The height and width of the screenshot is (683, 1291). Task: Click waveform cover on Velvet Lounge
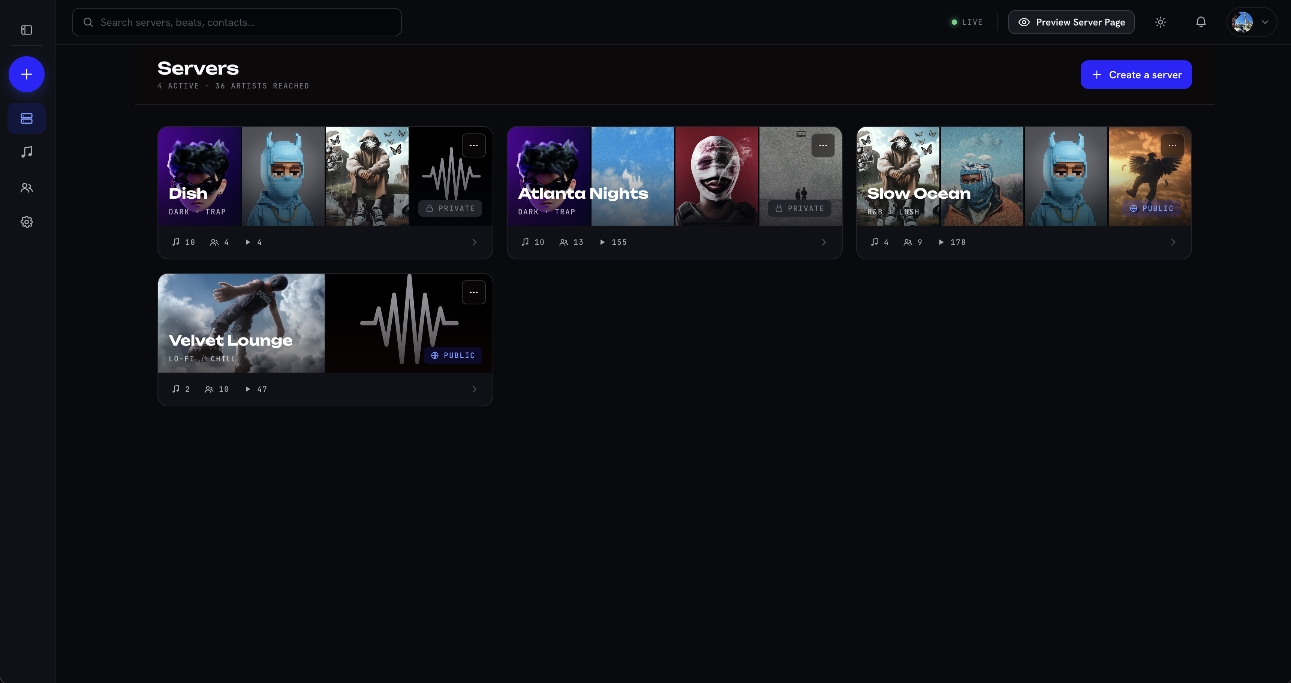click(409, 323)
